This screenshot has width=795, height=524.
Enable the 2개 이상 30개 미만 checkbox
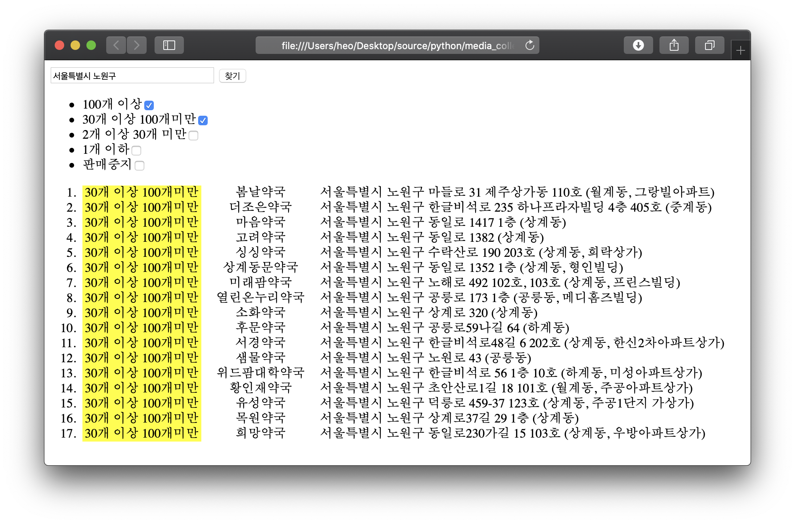[193, 136]
